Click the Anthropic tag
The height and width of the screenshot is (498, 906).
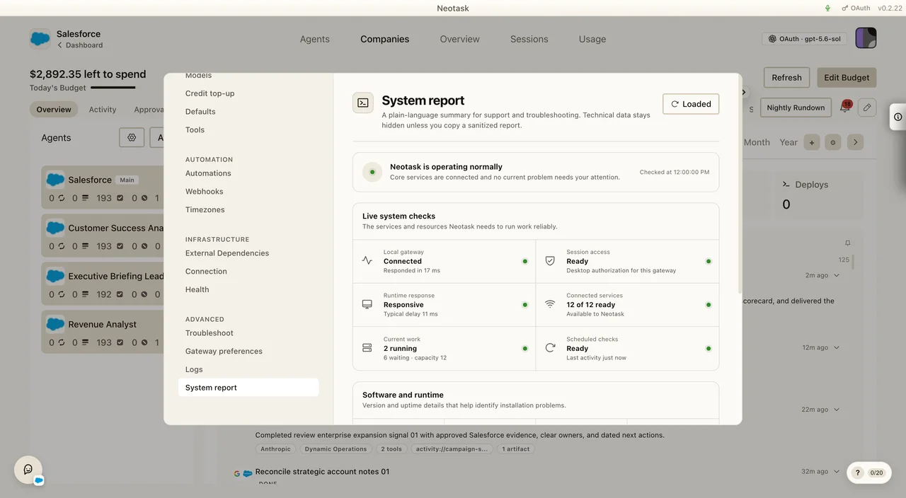point(275,449)
